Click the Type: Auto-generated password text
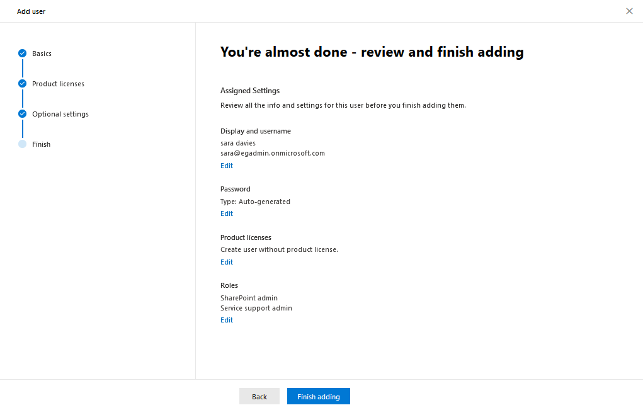Viewport: 643px width, 410px height. pyautogui.click(x=255, y=202)
